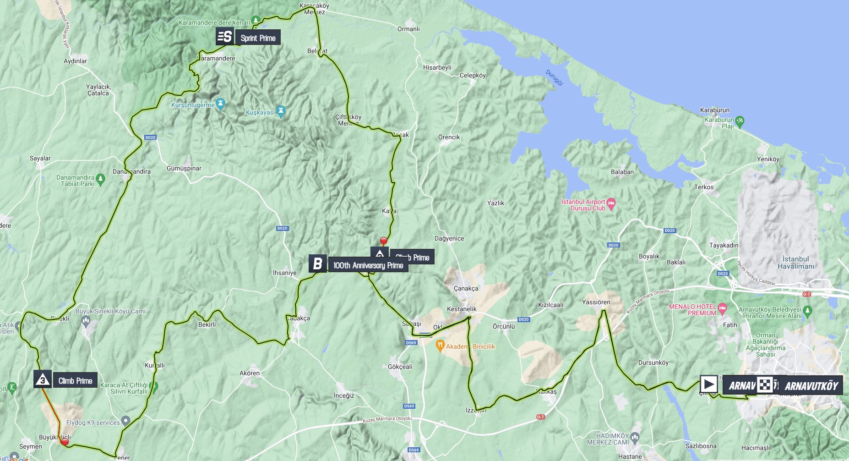The height and width of the screenshot is (461, 849).
Task: Select the 100th Anniversary Prime B icon
Action: (318, 264)
